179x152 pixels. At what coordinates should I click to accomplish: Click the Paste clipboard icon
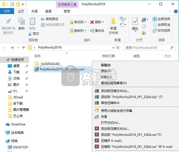pos(32,21)
